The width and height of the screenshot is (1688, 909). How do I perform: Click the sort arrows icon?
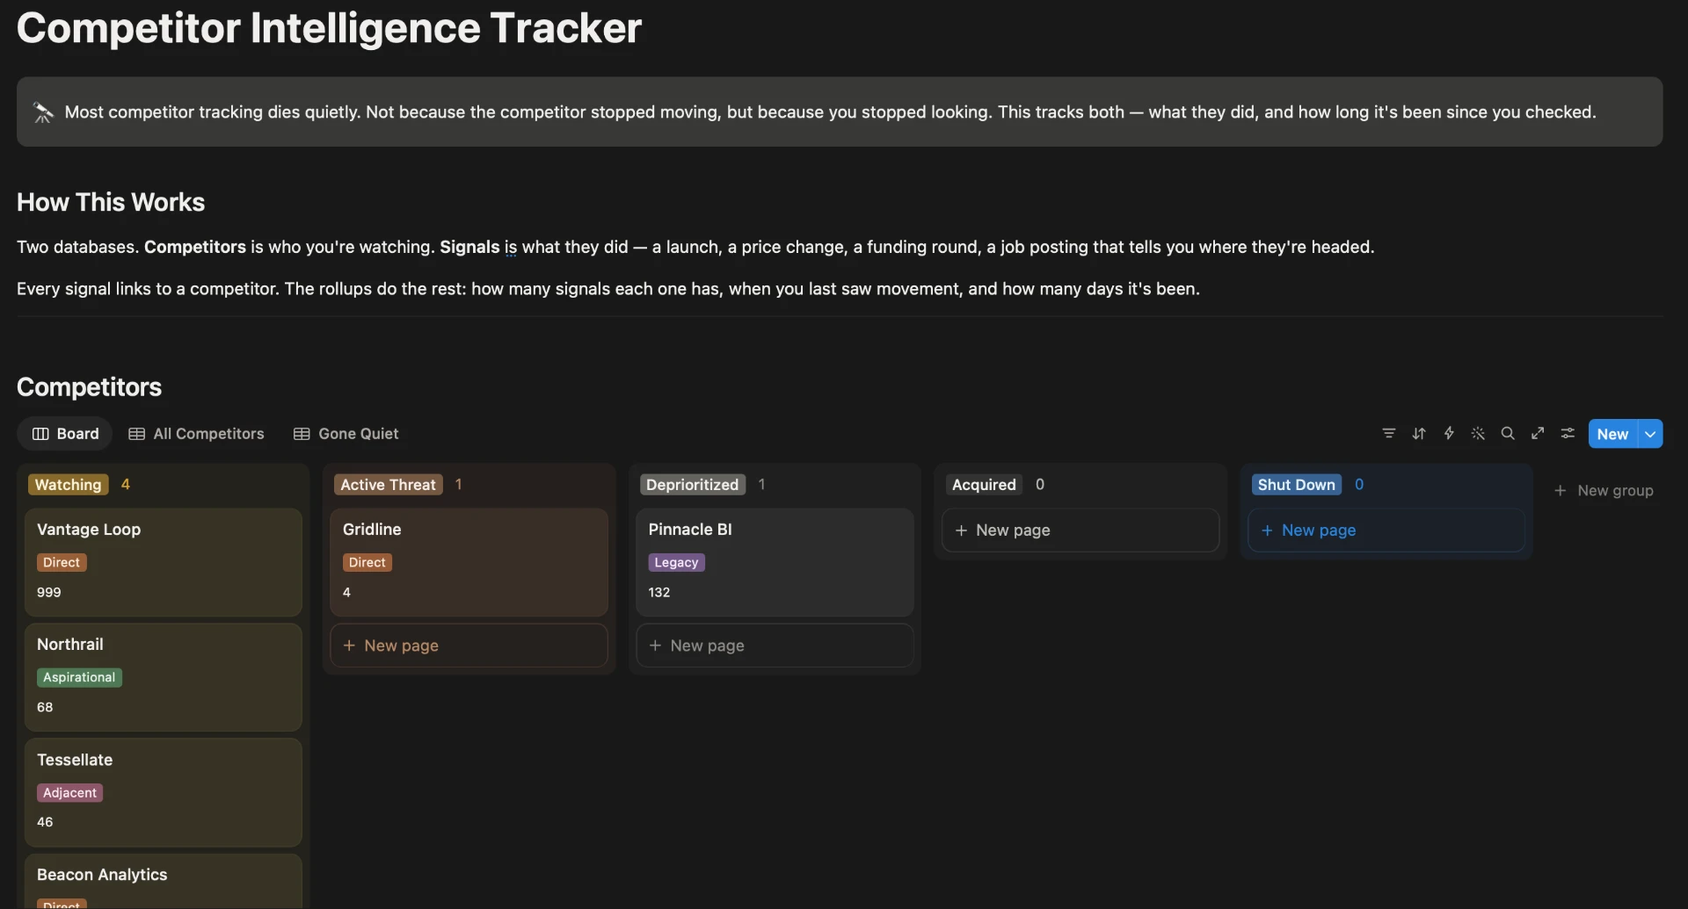[1419, 434]
